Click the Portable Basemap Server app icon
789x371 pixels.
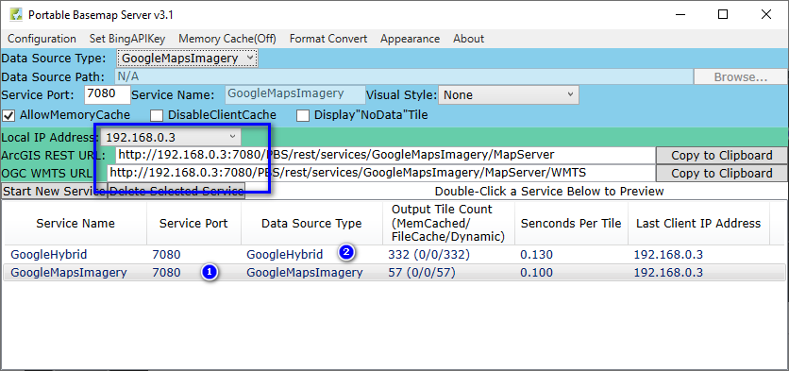(x=15, y=14)
